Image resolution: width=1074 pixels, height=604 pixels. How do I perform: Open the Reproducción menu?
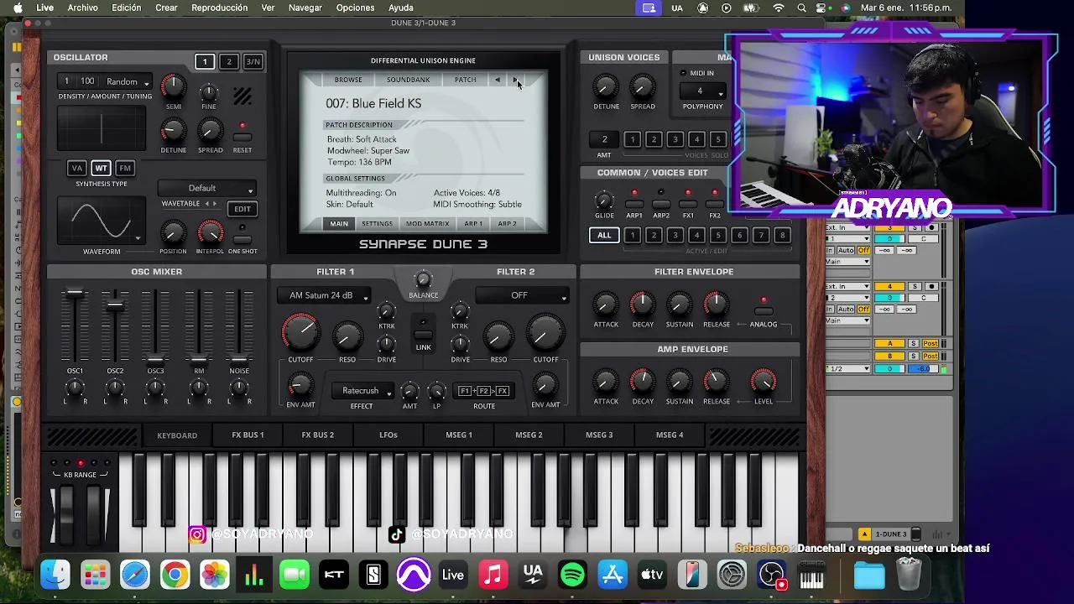click(x=220, y=8)
